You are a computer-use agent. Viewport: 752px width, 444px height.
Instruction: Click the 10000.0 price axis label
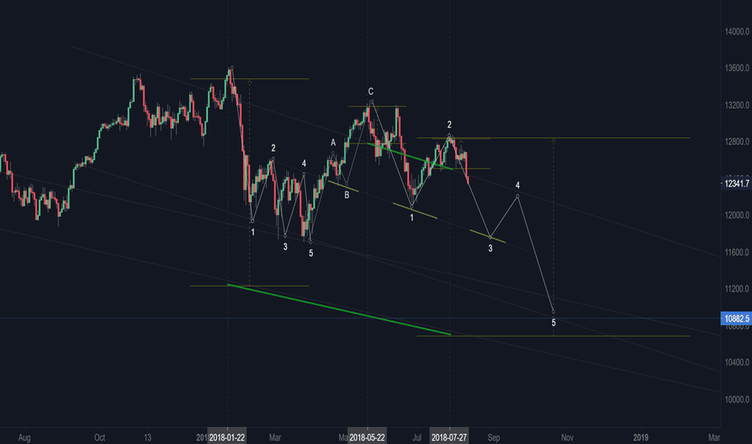(737, 400)
